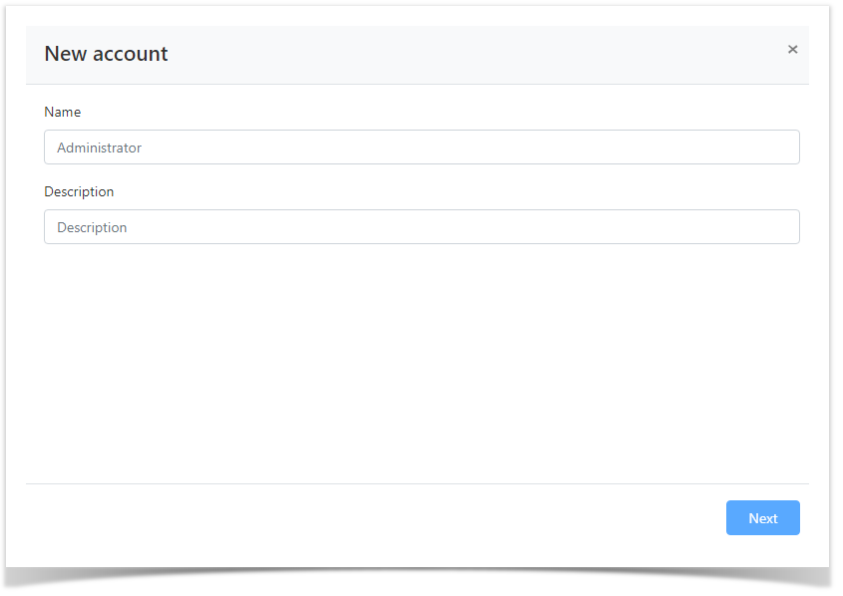
Task: Close the New account dialog
Action: point(792,50)
